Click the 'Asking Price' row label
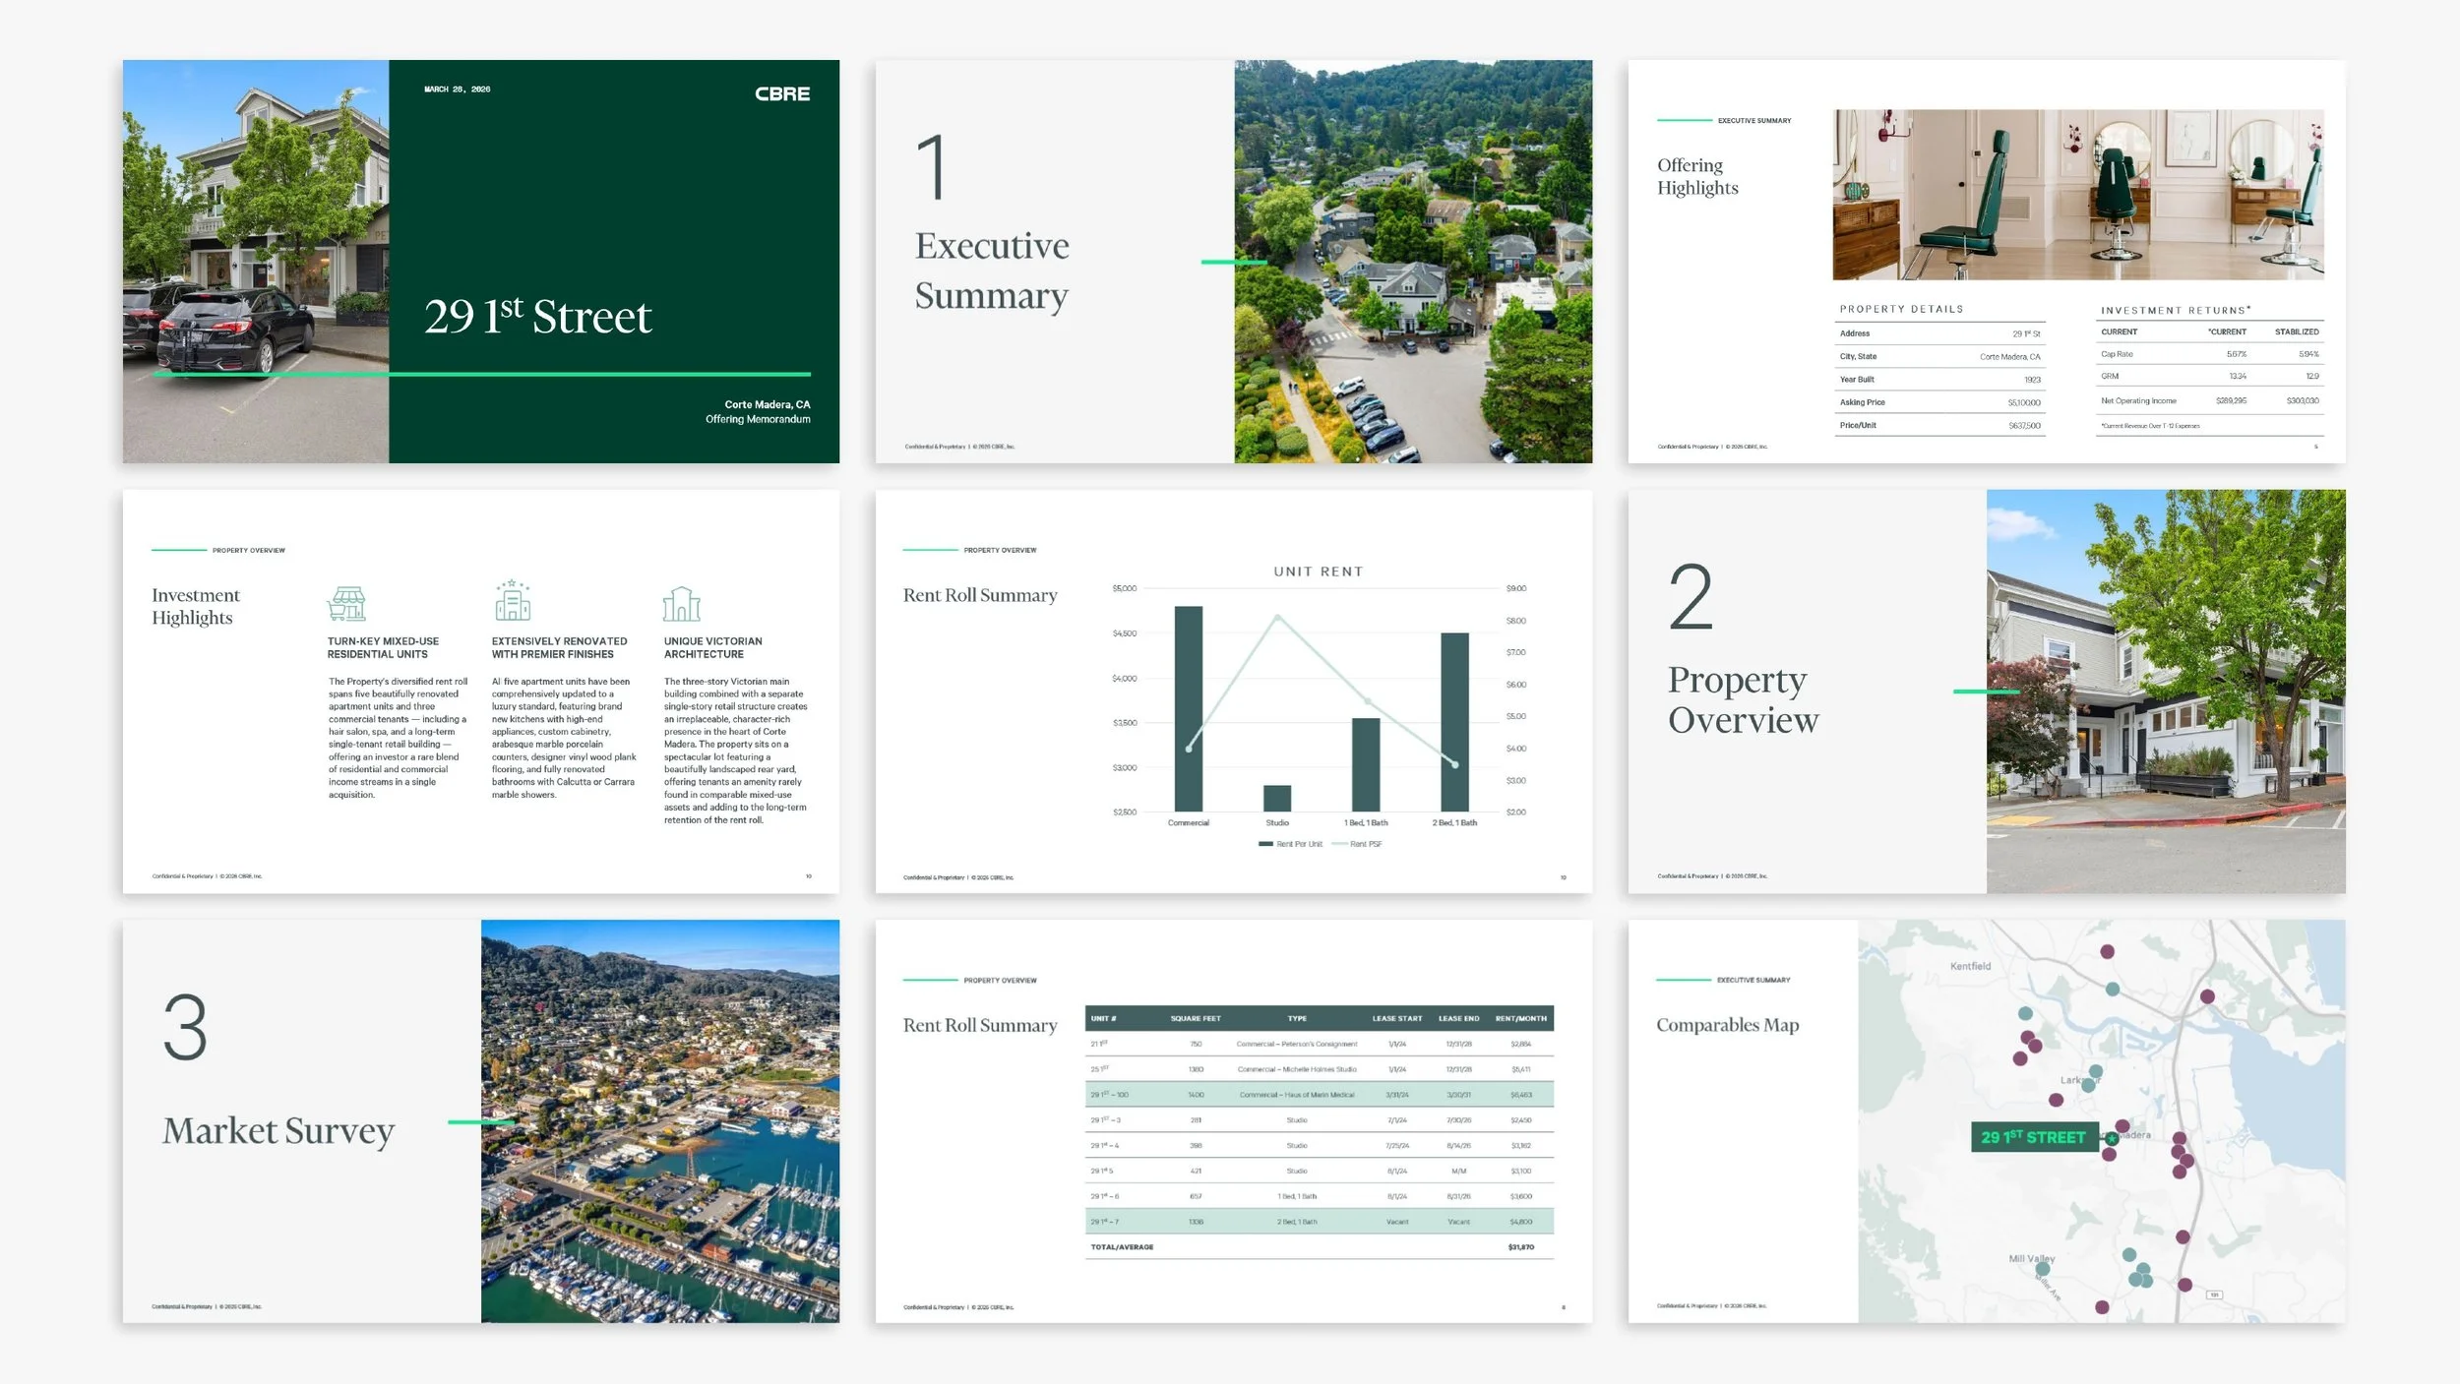2460x1384 pixels. [x=1862, y=402]
